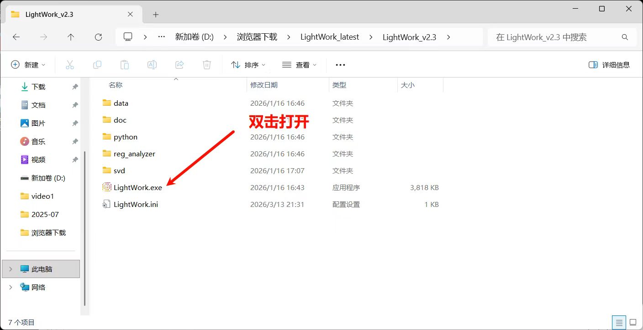
Task: Open the 排序 (Sort) dropdown menu
Action: (x=248, y=65)
